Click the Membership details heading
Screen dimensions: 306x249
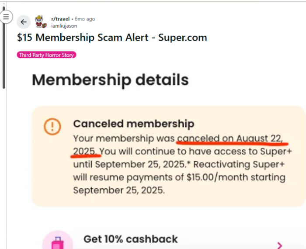[x=110, y=80]
